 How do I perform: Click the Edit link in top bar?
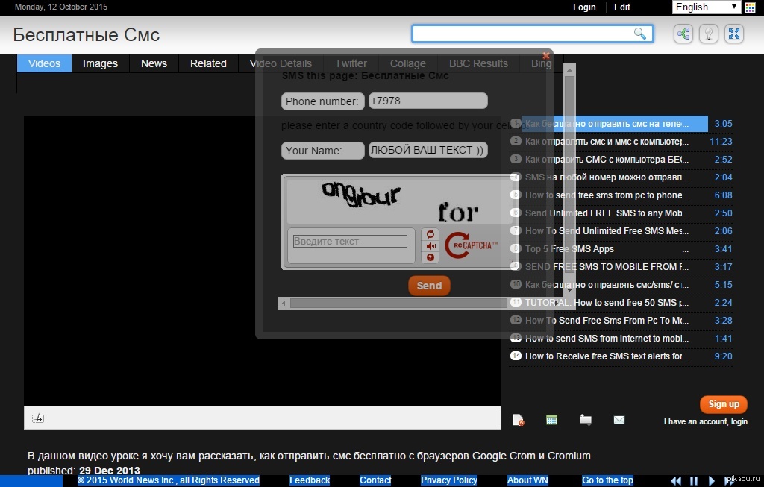(622, 7)
